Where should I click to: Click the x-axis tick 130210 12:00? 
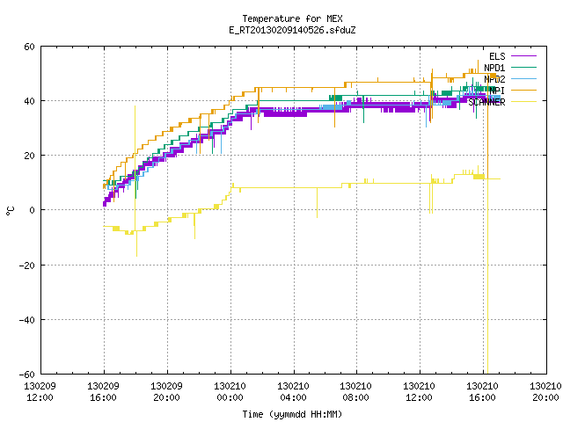pos(419,391)
